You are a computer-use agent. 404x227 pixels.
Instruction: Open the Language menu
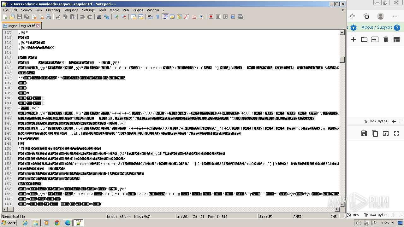point(71,10)
